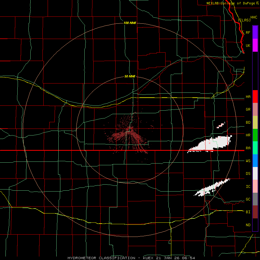This screenshot has height=260, width=260.
Task: Click the HYDROMETEOR CLASSIFICATION title text
Action: [x=101, y=258]
